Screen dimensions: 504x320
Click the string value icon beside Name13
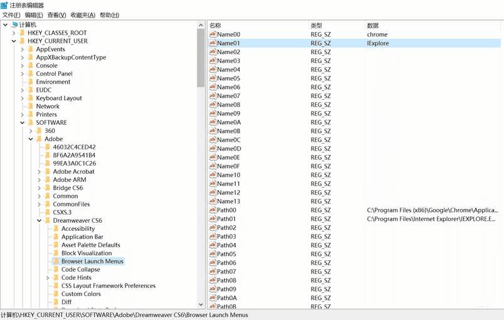click(212, 201)
